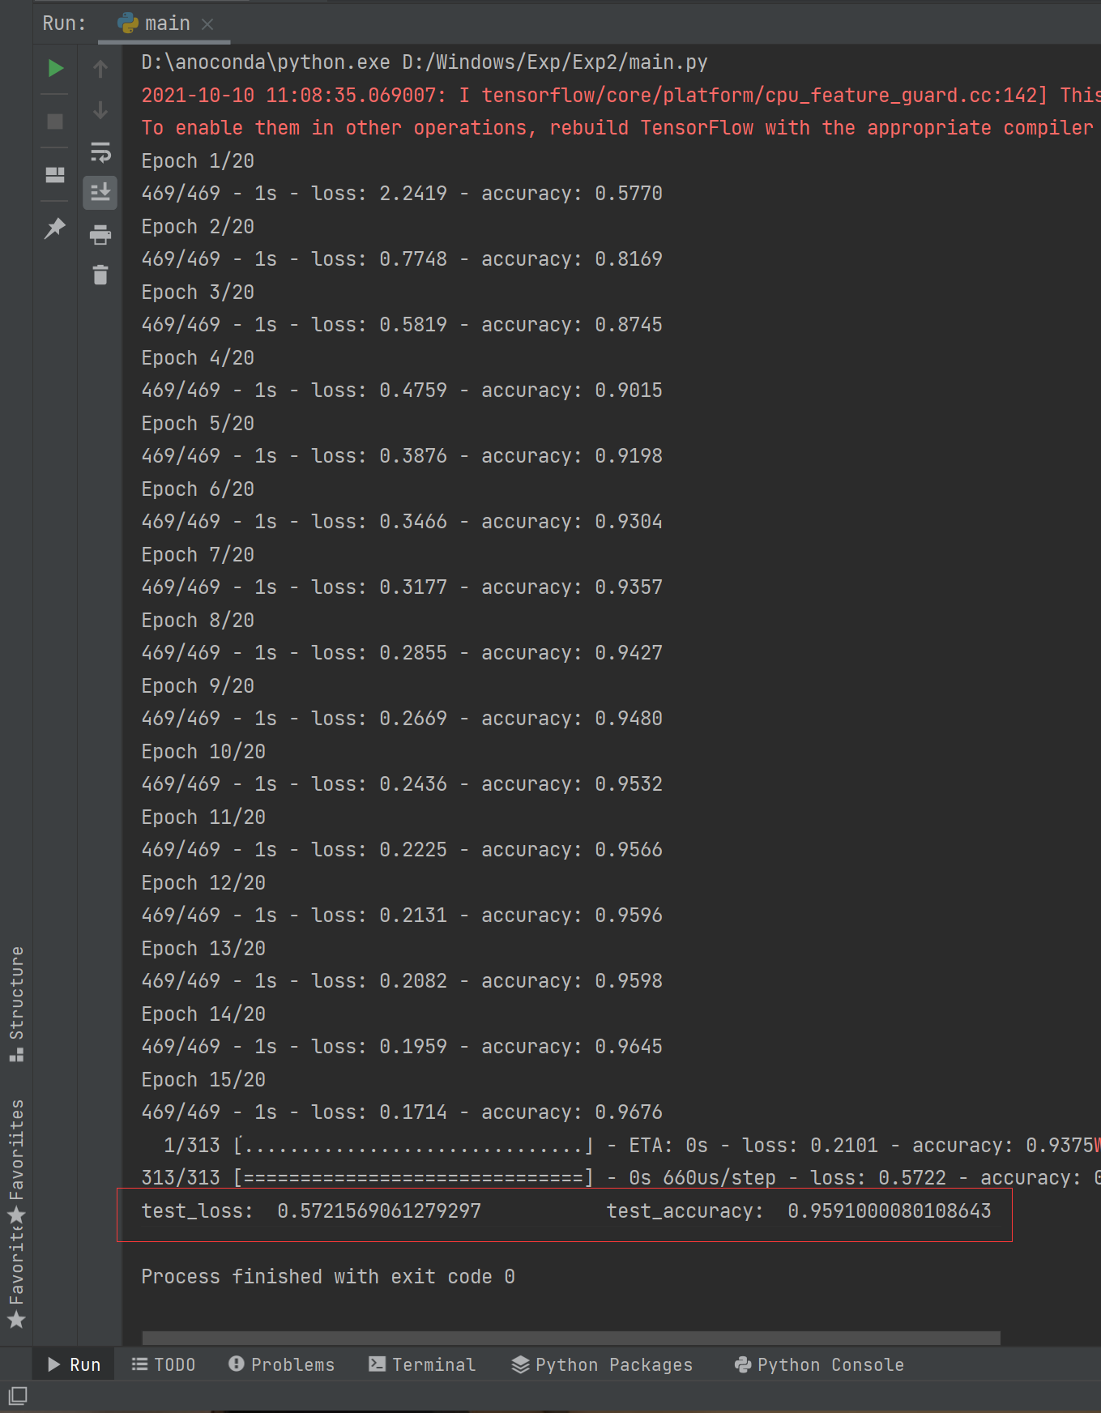Screen dimensions: 1101x1413
Task: Click the 313/313 progress bar line
Action: (621, 1178)
